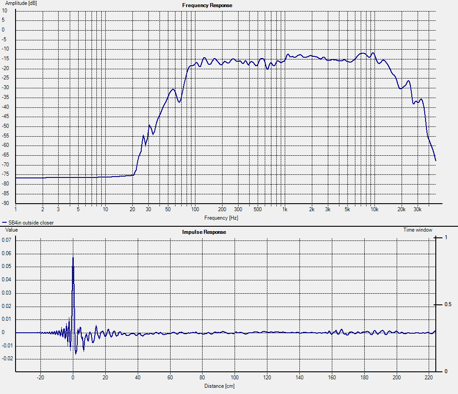Screen dimensions: 458x394
Task: Click the "50" frequency axis tick label
Action: (167, 209)
